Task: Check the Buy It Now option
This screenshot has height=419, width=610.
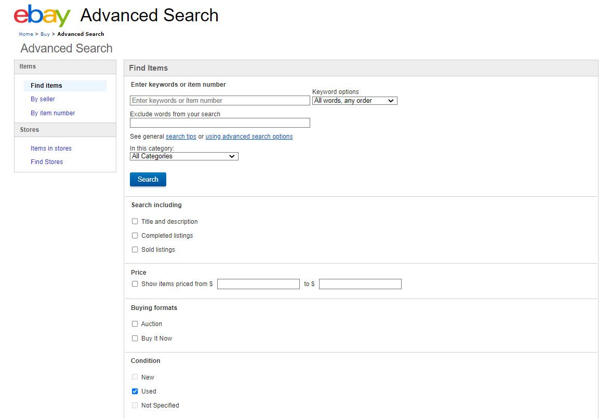Action: (x=135, y=338)
